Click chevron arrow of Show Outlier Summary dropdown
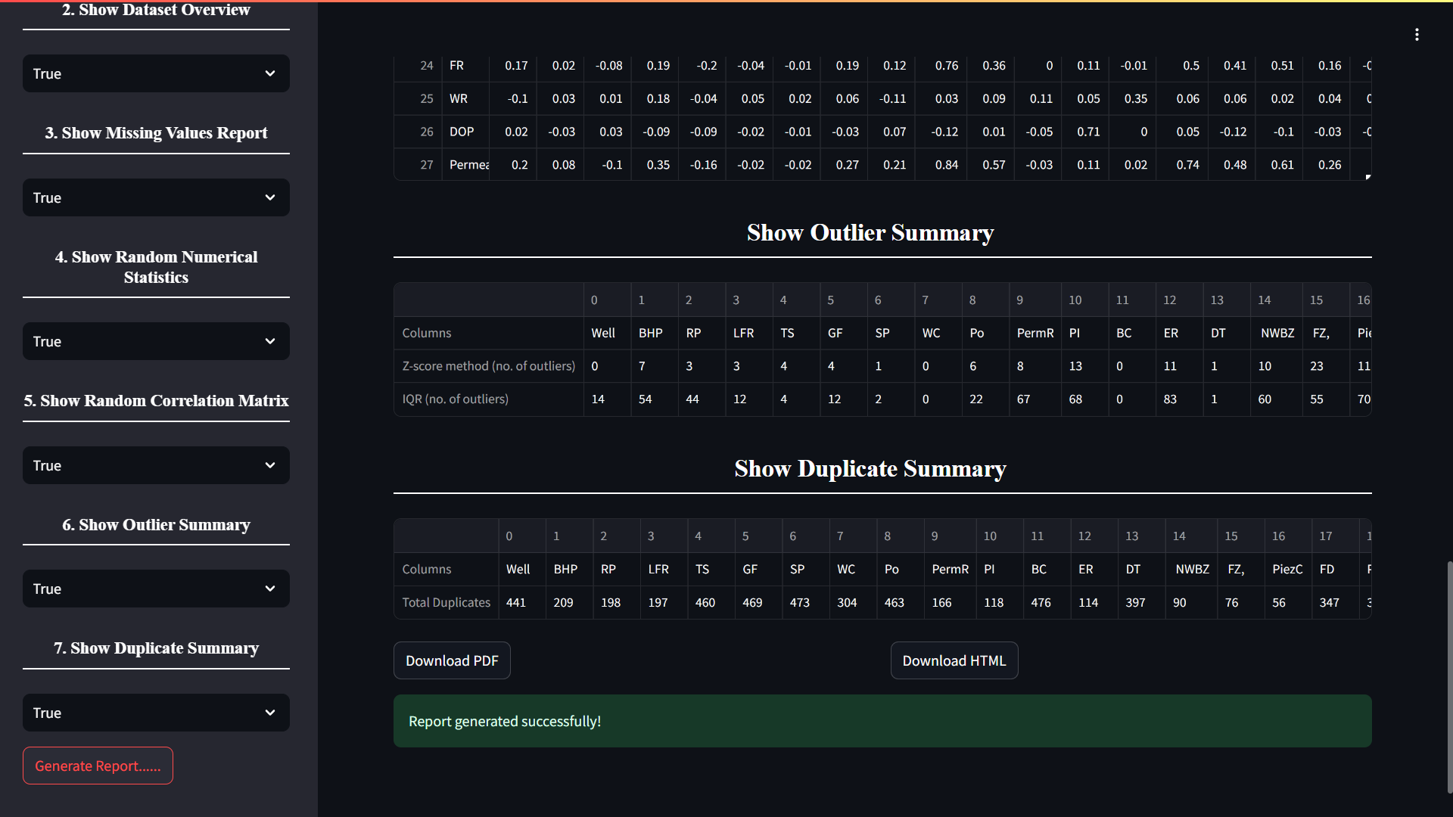The width and height of the screenshot is (1453, 817). pos(270,589)
